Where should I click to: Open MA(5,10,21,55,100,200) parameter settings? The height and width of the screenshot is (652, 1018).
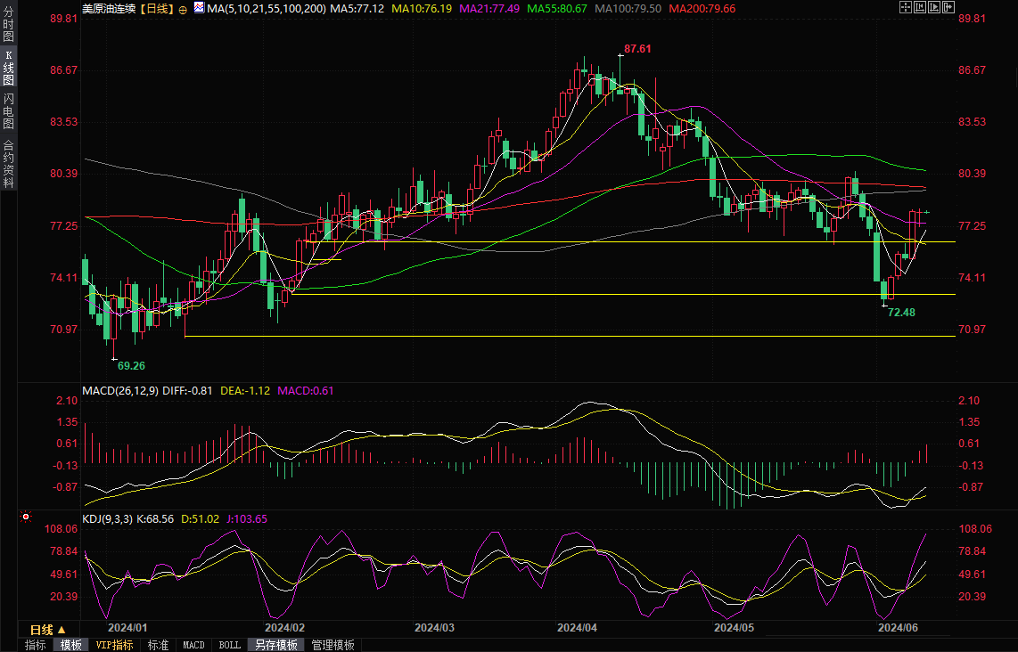259,9
